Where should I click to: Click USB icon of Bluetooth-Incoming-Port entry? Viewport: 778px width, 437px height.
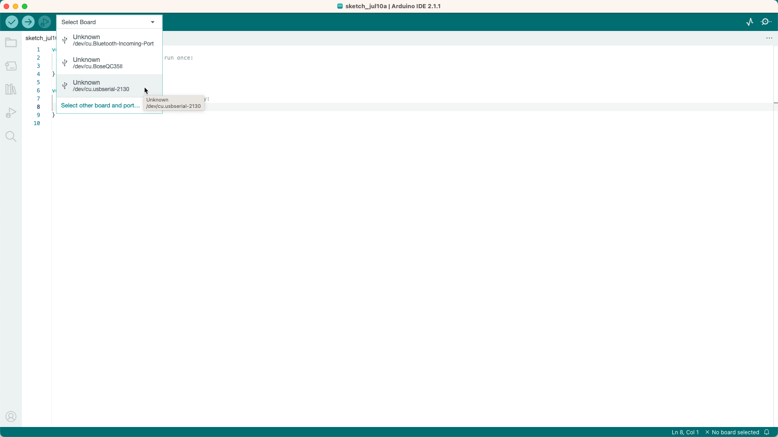[x=65, y=40]
